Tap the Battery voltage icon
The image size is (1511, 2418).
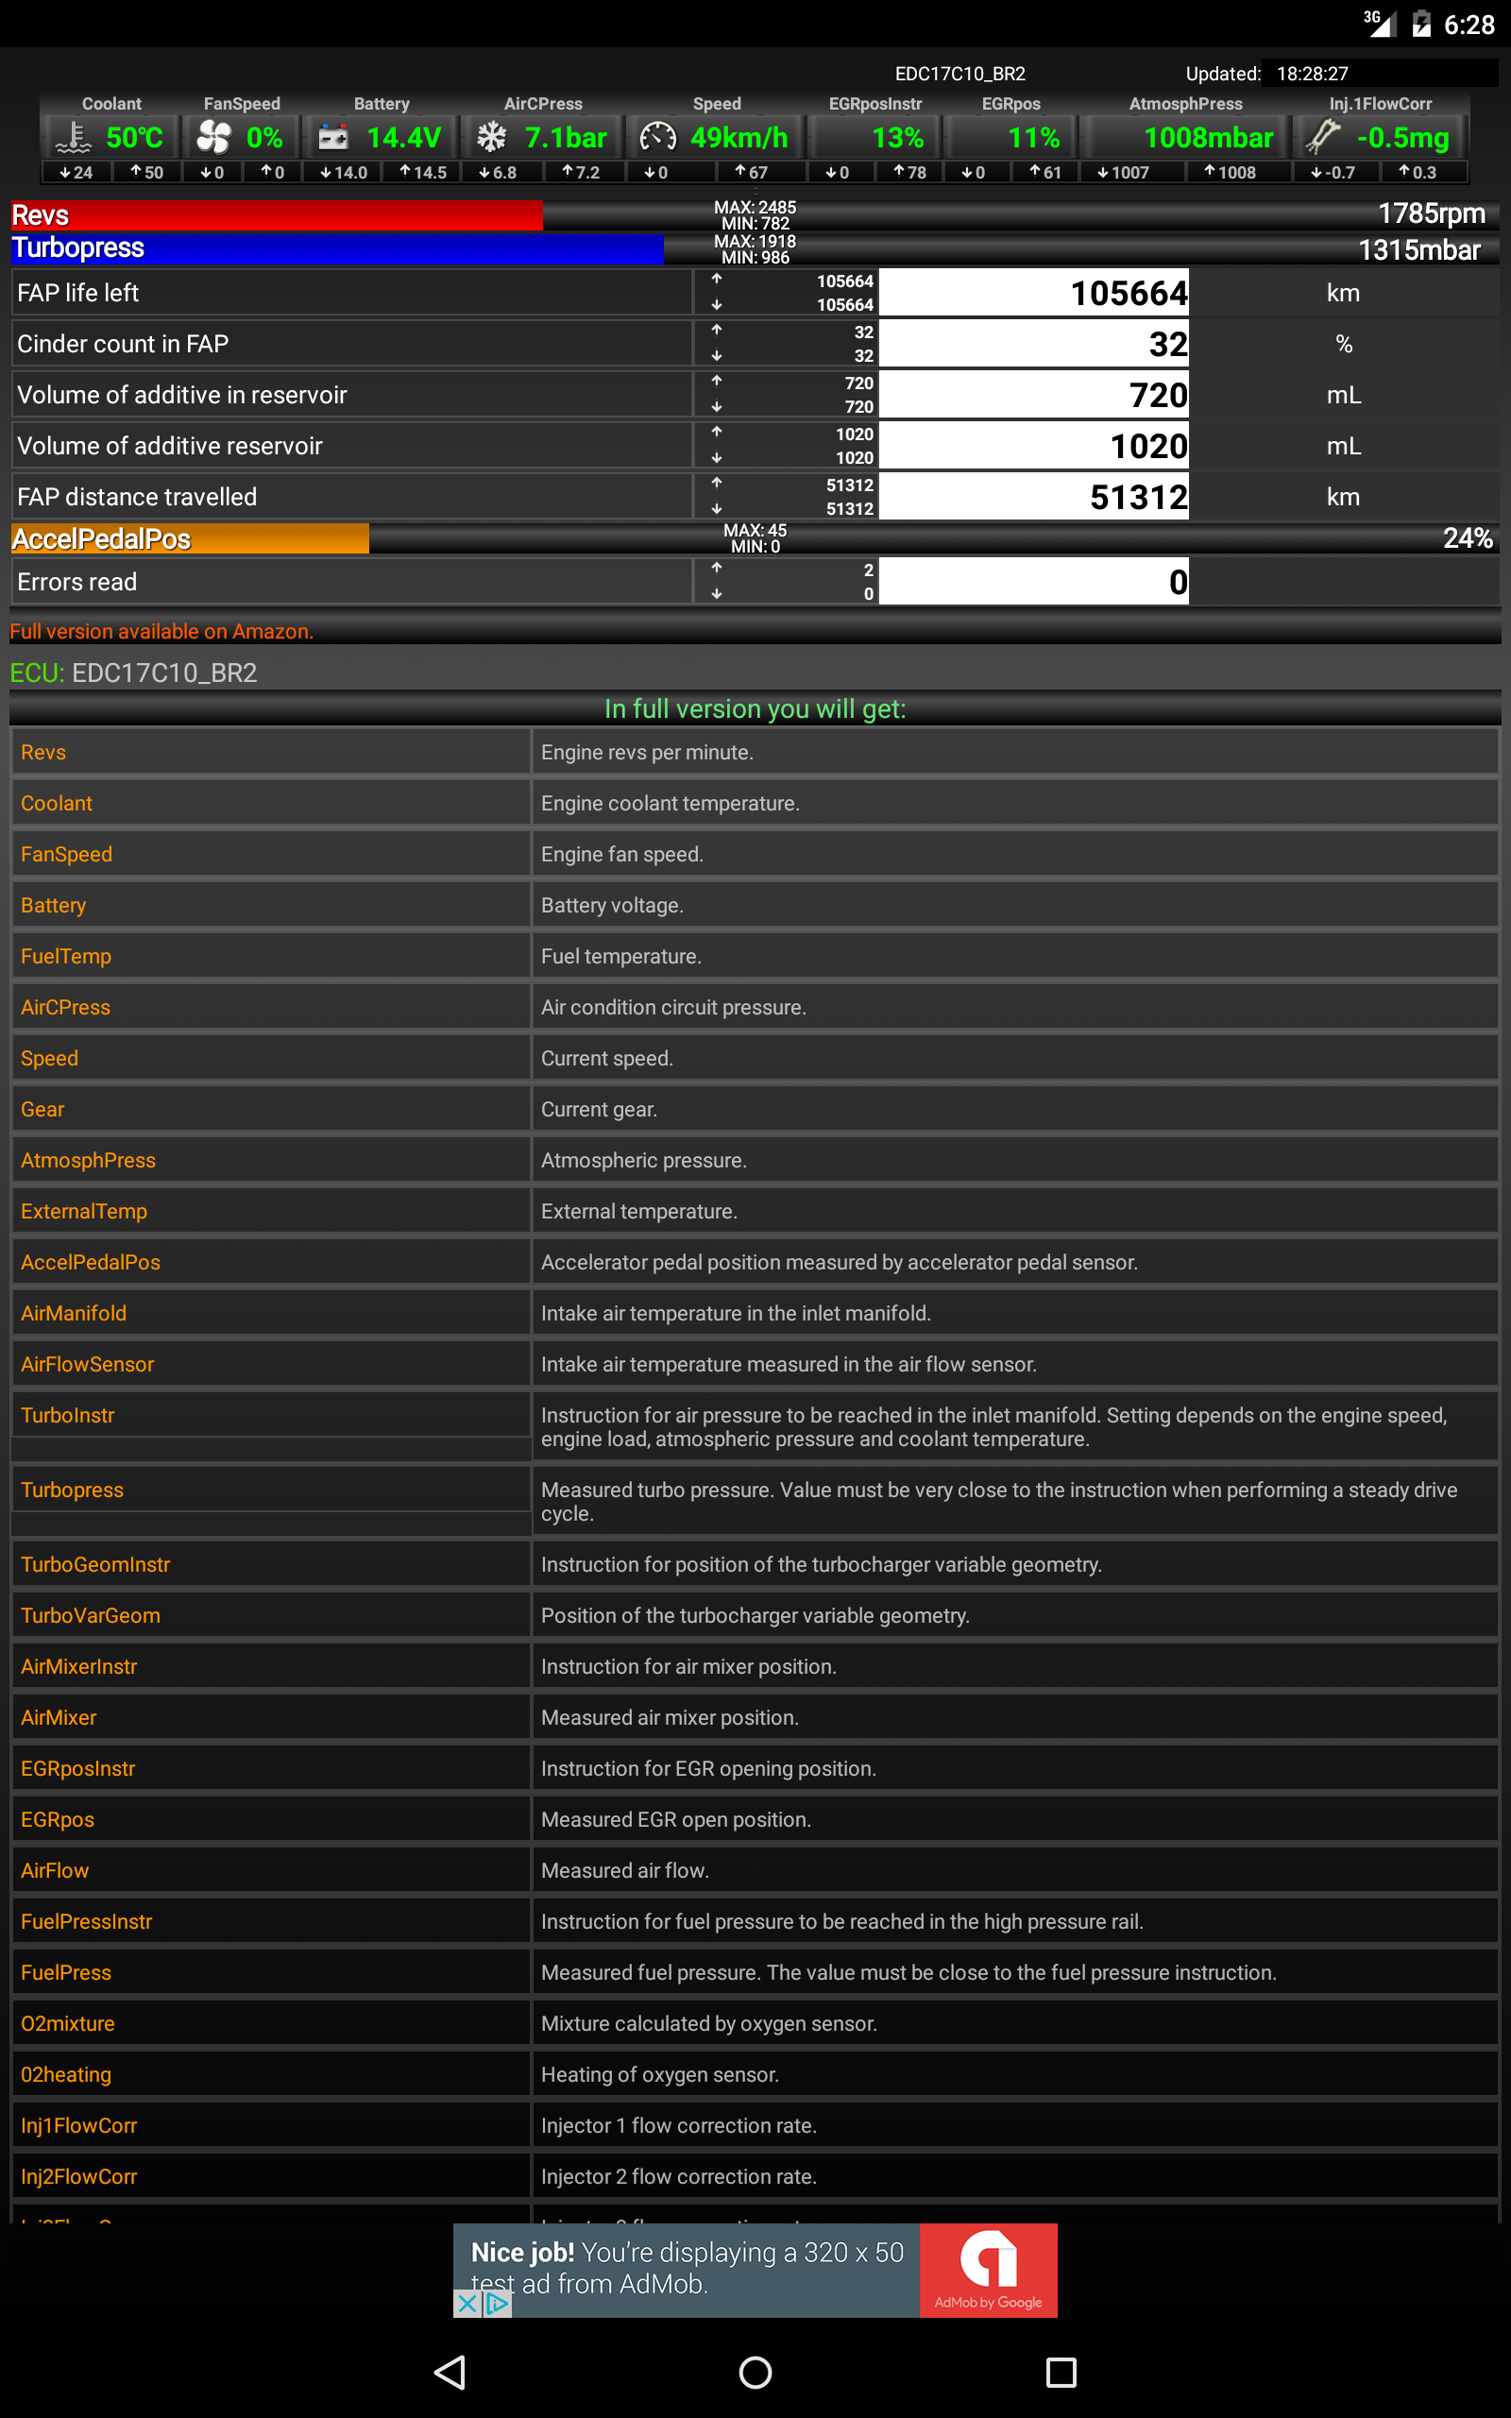click(332, 137)
